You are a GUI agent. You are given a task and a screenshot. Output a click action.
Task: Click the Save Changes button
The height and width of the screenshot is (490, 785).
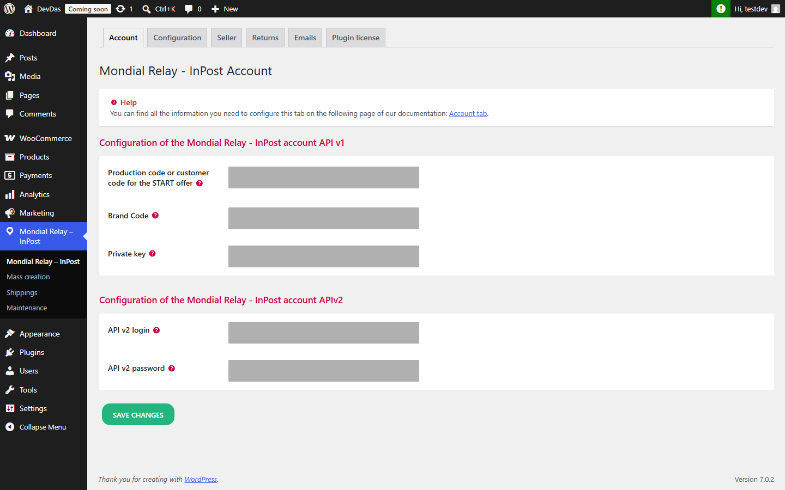click(138, 414)
